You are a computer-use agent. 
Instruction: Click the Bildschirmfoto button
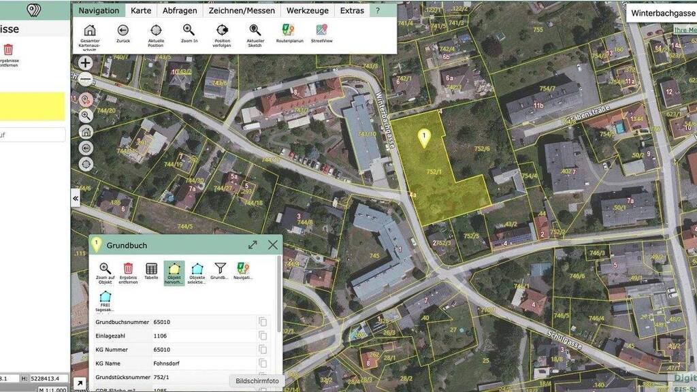point(257,381)
